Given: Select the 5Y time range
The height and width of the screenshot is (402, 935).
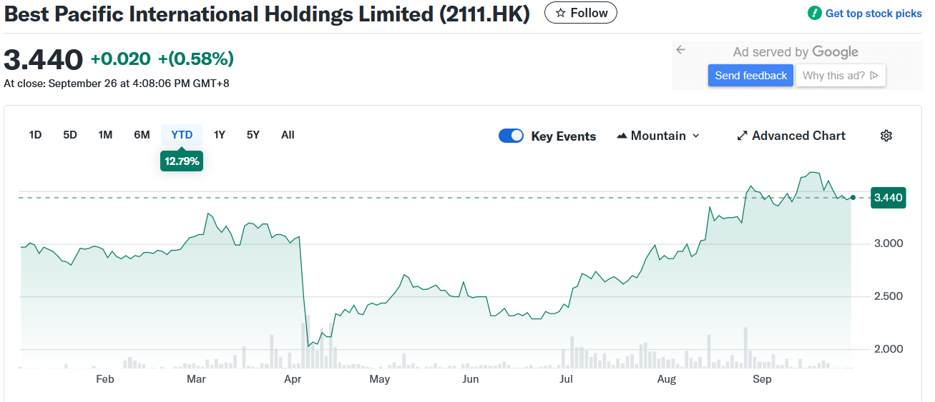Looking at the screenshot, I should 253,135.
